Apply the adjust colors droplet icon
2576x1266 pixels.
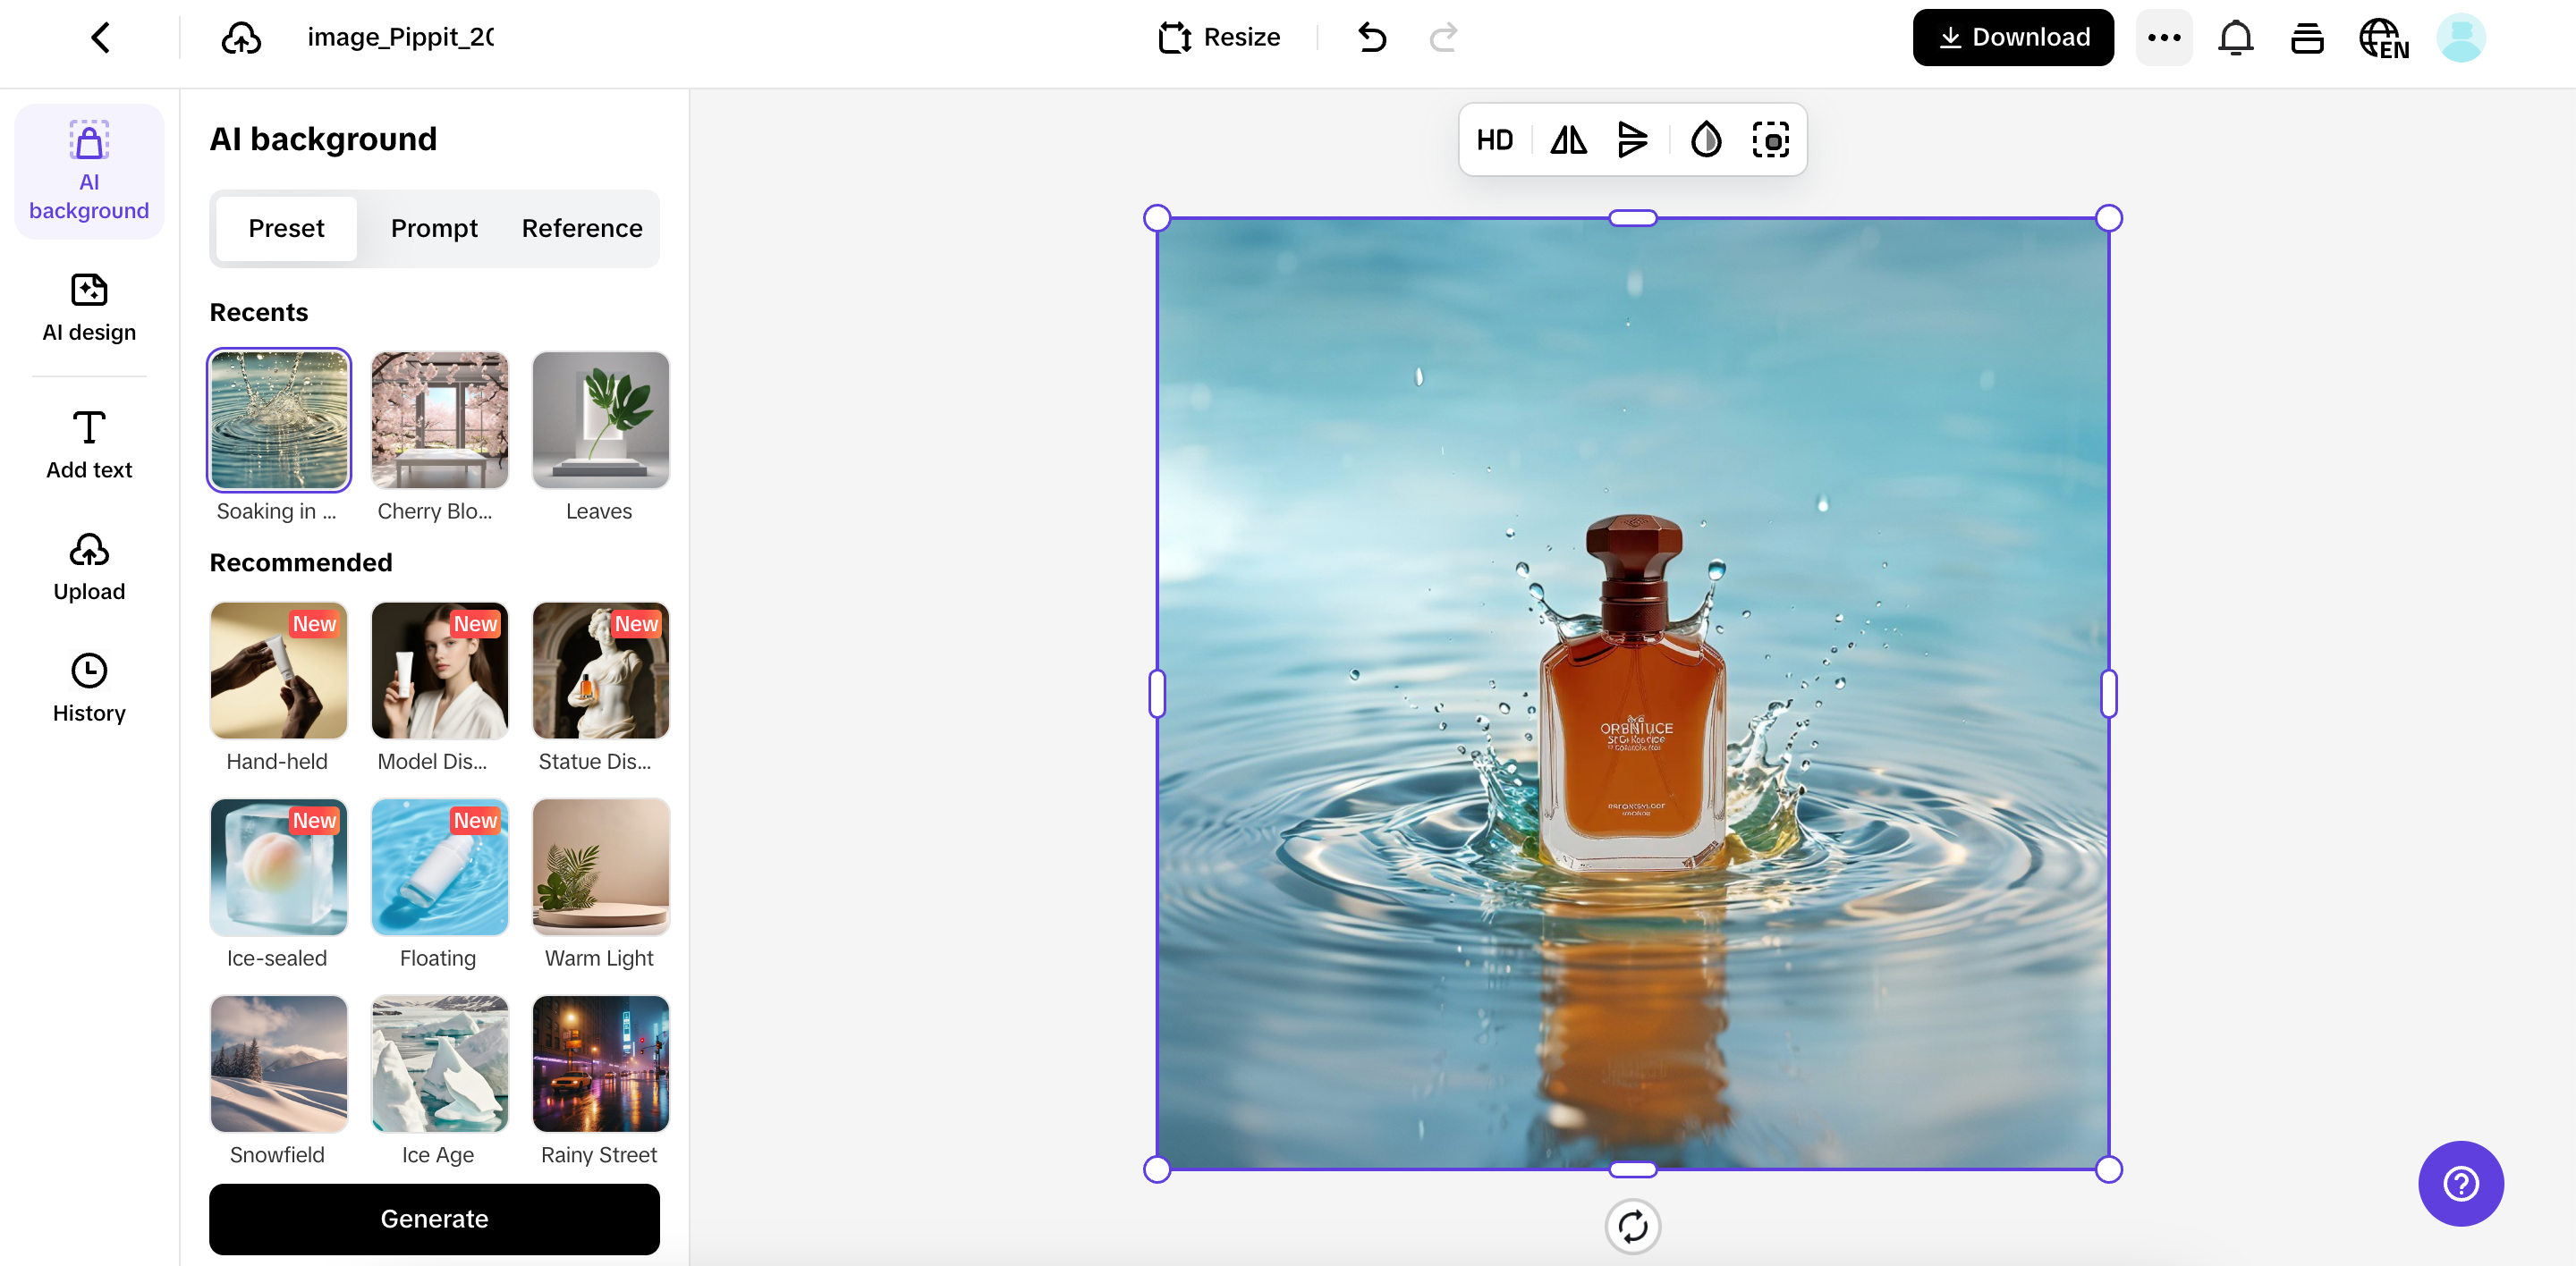pyautogui.click(x=1705, y=139)
